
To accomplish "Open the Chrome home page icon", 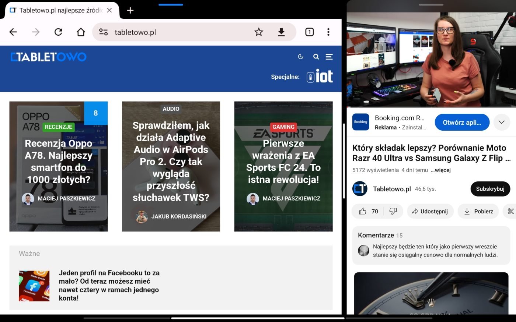I will [x=81, y=32].
